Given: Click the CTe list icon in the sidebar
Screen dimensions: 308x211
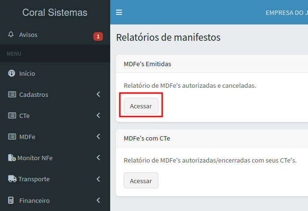Looking at the screenshot, I should (x=12, y=116).
